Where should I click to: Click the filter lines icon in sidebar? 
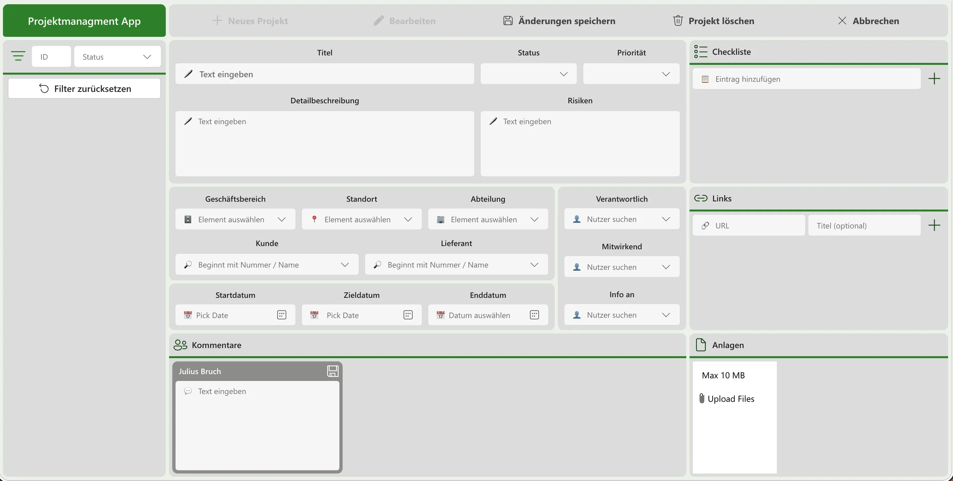[18, 56]
